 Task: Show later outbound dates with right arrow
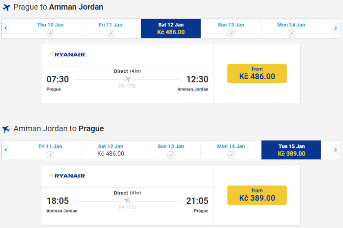pos(336,29)
